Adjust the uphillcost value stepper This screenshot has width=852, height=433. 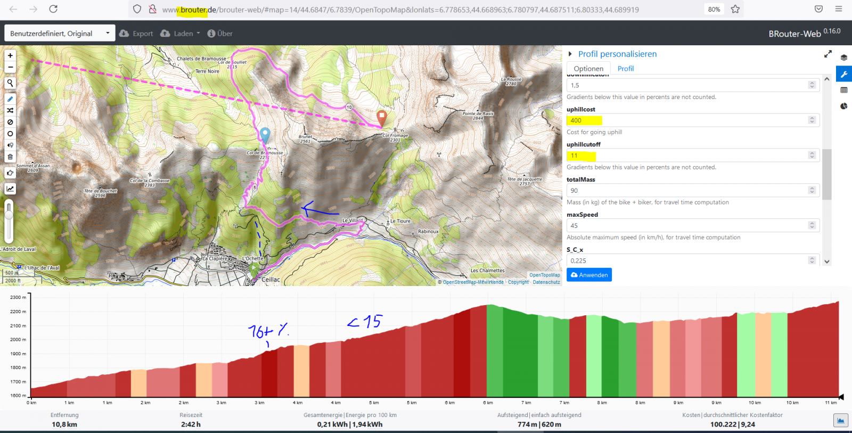click(812, 120)
